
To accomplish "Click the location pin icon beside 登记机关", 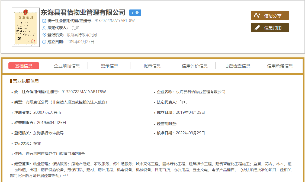I will point(44,35).
